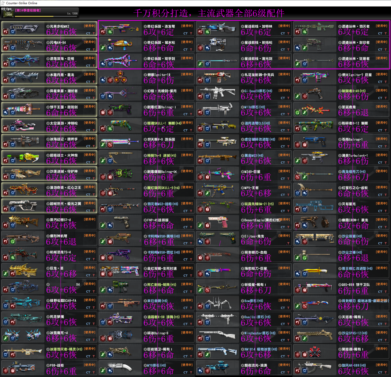Viewport: 391px width, 377px height.
Task: Select the 燃爆Ignite-10 triple-orb weapon image
Action: click(121, 77)
